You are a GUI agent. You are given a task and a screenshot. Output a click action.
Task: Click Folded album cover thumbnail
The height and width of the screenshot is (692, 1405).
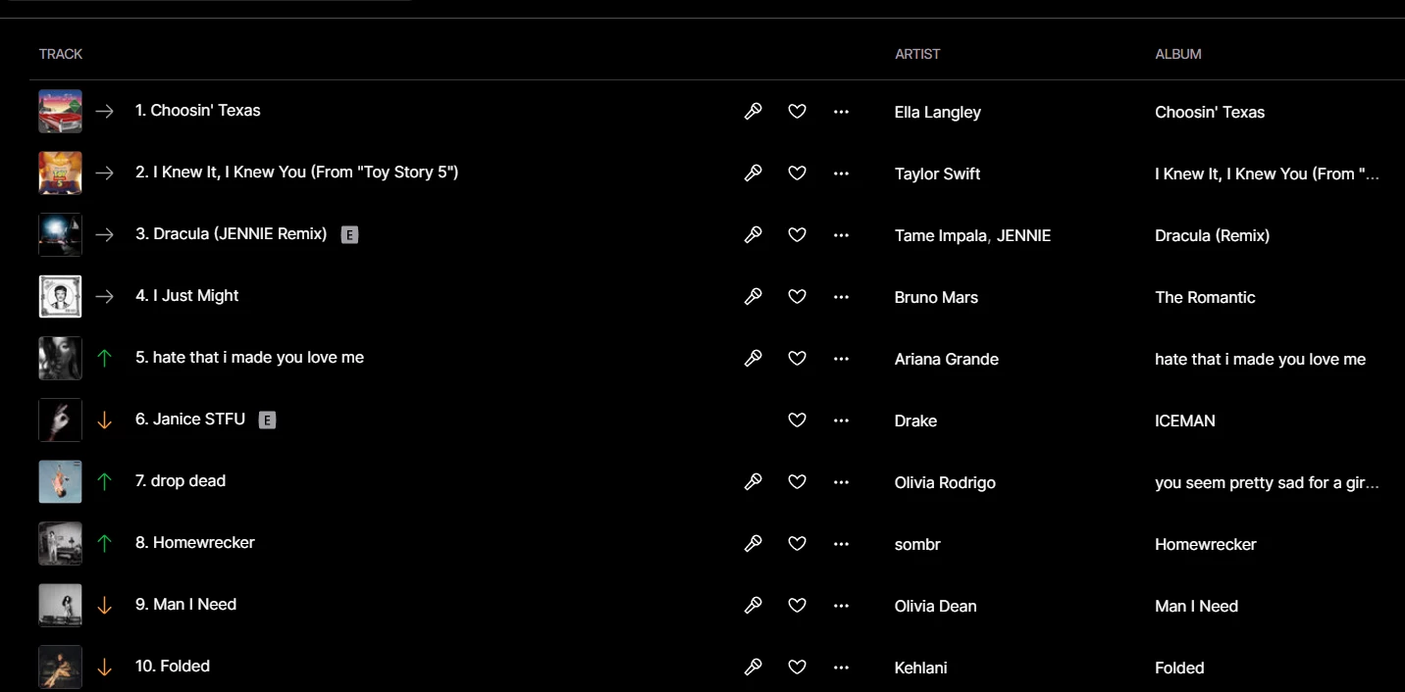click(60, 667)
